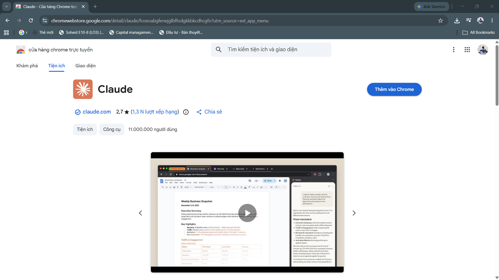Click the search magnifier icon
This screenshot has height=280, width=499.
[219, 49]
